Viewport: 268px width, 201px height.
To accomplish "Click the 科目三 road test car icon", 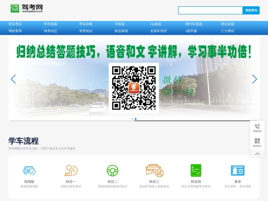I will (155, 171).
